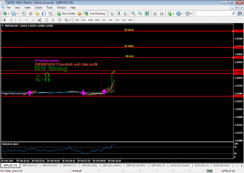Show the Navigator star-folder icon

click(x=37, y=14)
